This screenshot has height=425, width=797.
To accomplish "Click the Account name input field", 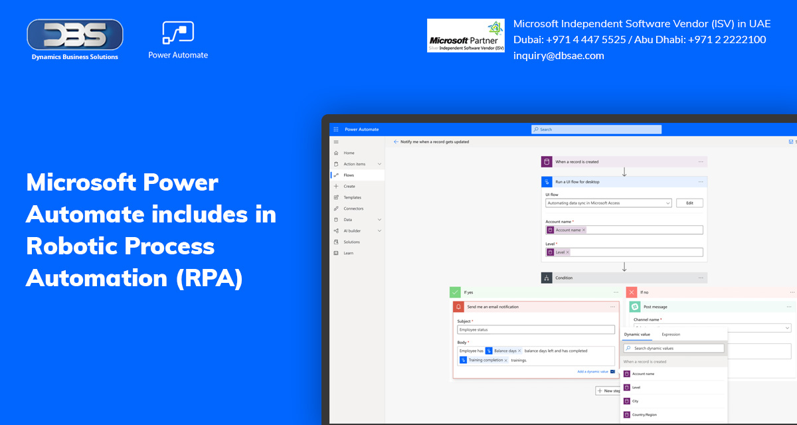I will point(624,230).
